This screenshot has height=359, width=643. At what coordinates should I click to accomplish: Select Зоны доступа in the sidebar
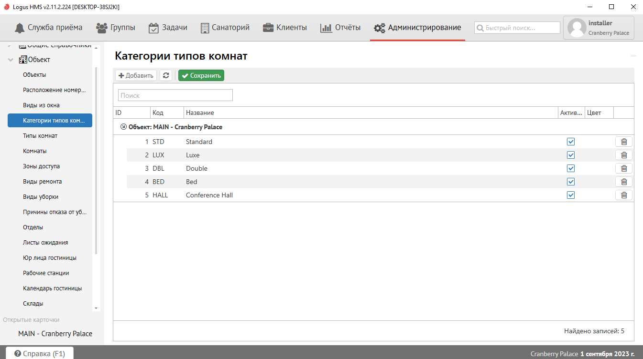[41, 166]
